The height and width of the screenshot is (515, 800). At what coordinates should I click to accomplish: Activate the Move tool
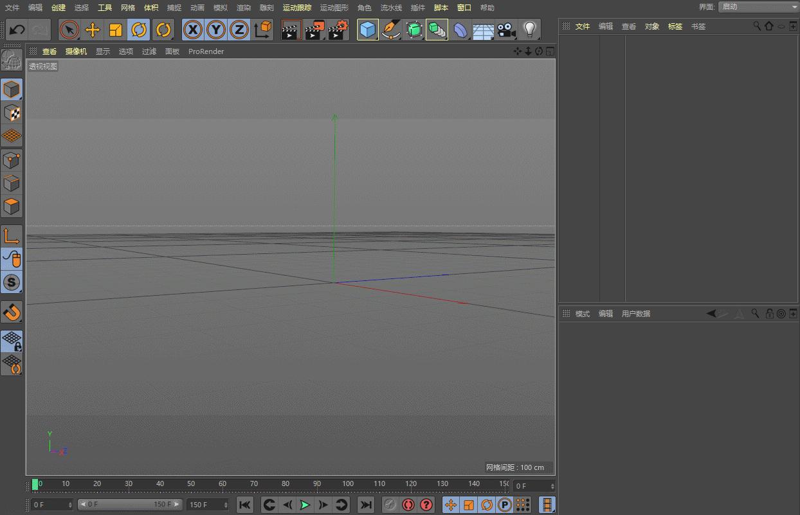point(92,30)
